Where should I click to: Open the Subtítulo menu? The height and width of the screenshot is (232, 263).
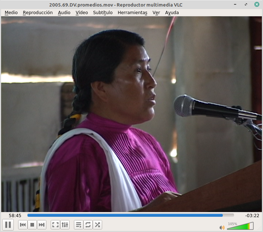click(103, 13)
